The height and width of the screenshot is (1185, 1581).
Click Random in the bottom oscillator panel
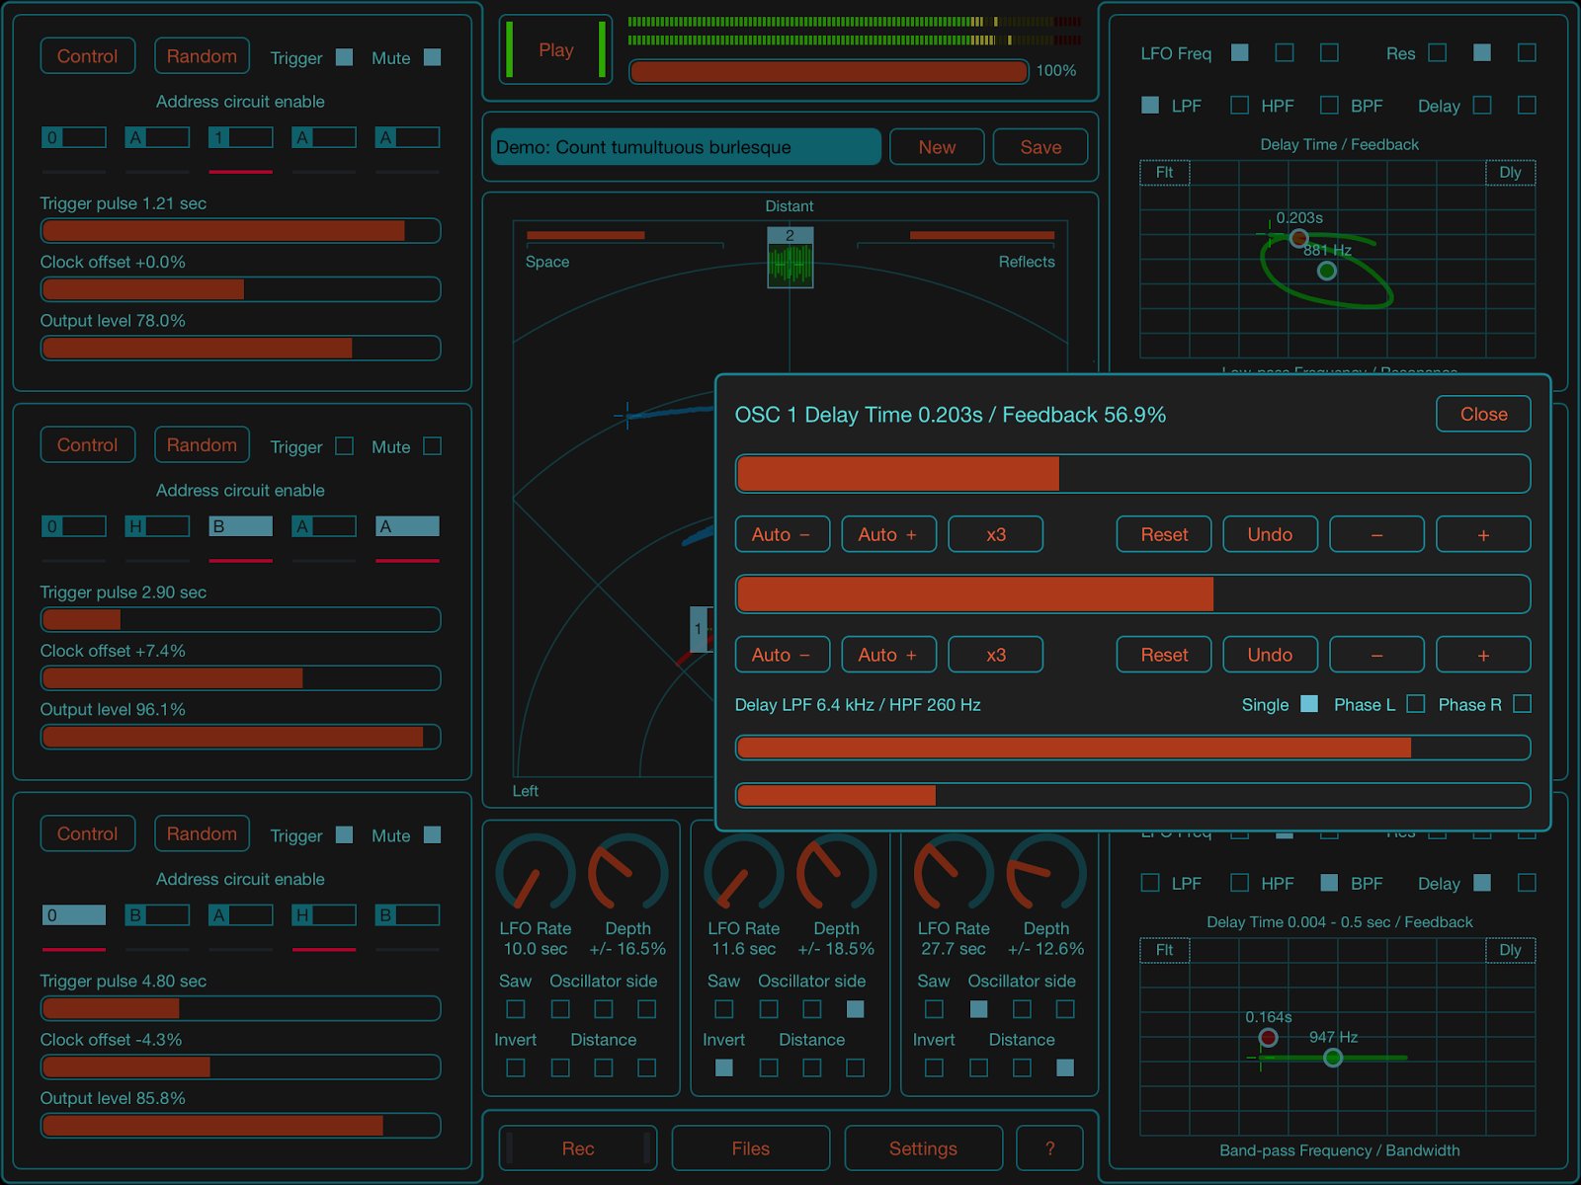point(202,834)
